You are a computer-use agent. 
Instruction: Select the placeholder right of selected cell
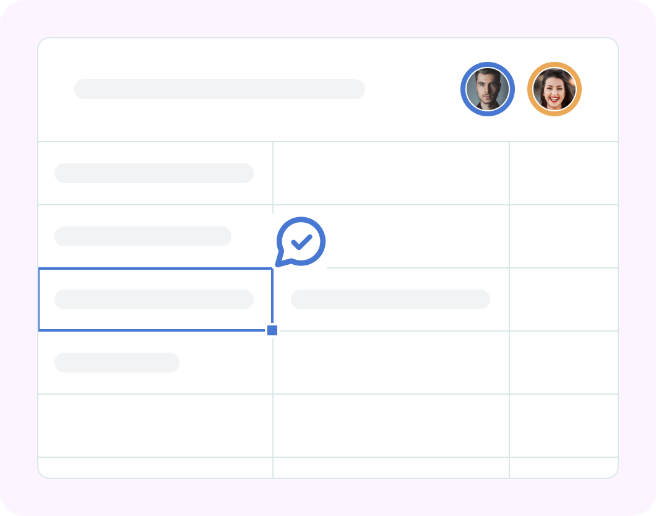[x=391, y=299]
